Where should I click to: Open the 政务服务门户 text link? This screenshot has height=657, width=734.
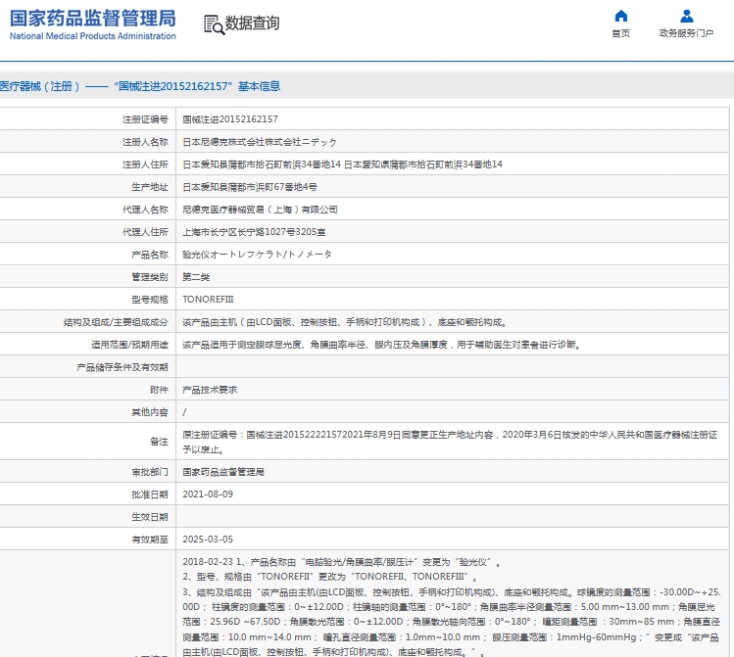point(686,33)
